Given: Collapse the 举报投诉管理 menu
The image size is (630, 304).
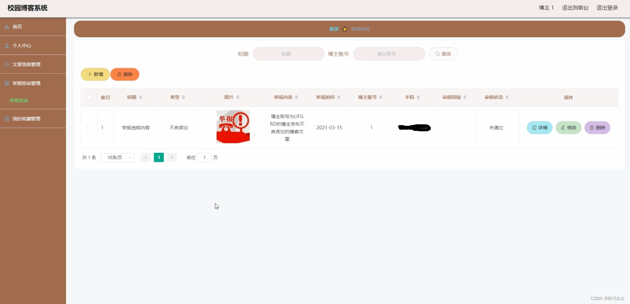Looking at the screenshot, I should point(58,83).
